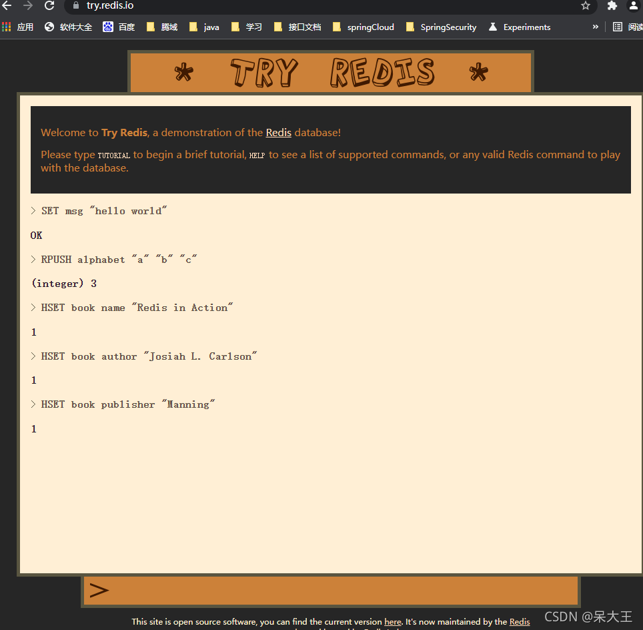
Task: Click the TRY REDIS banner title
Action: pyautogui.click(x=332, y=73)
